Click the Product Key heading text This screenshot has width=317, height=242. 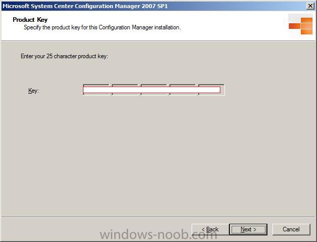(30, 20)
